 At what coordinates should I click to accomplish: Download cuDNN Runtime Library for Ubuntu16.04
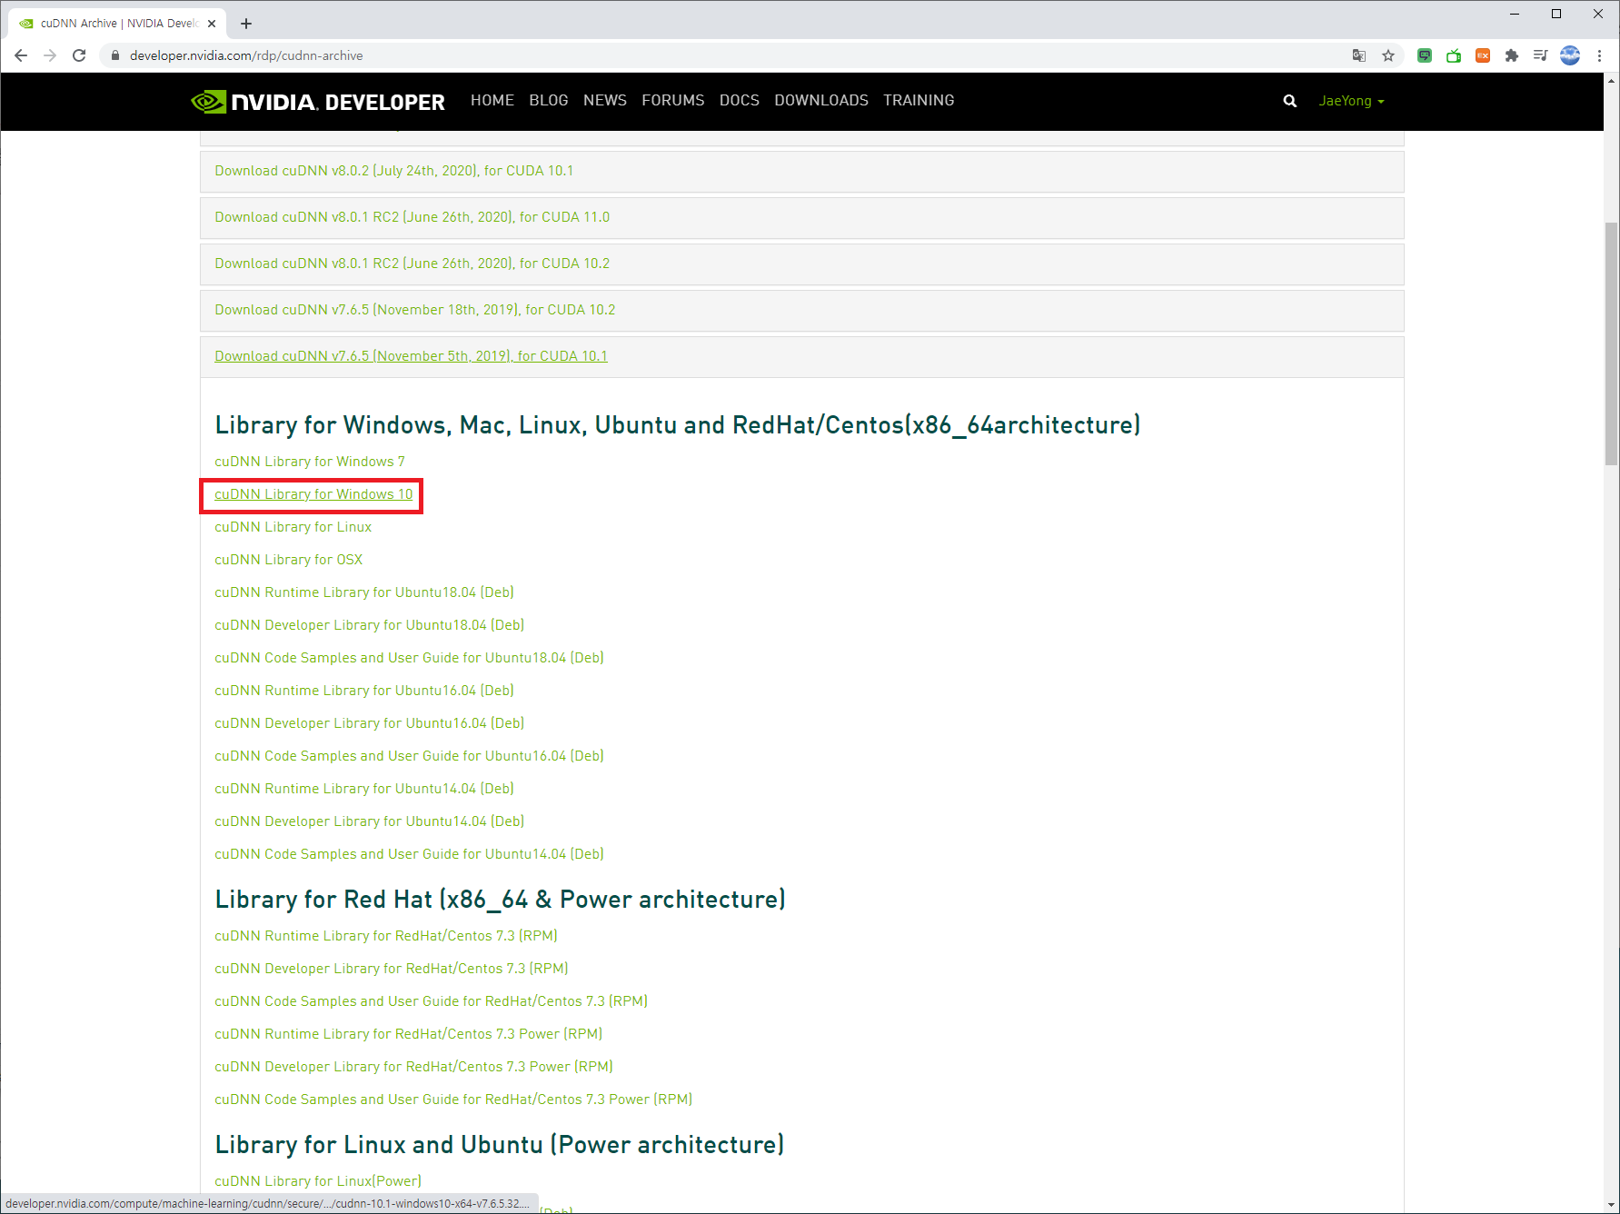click(x=364, y=691)
